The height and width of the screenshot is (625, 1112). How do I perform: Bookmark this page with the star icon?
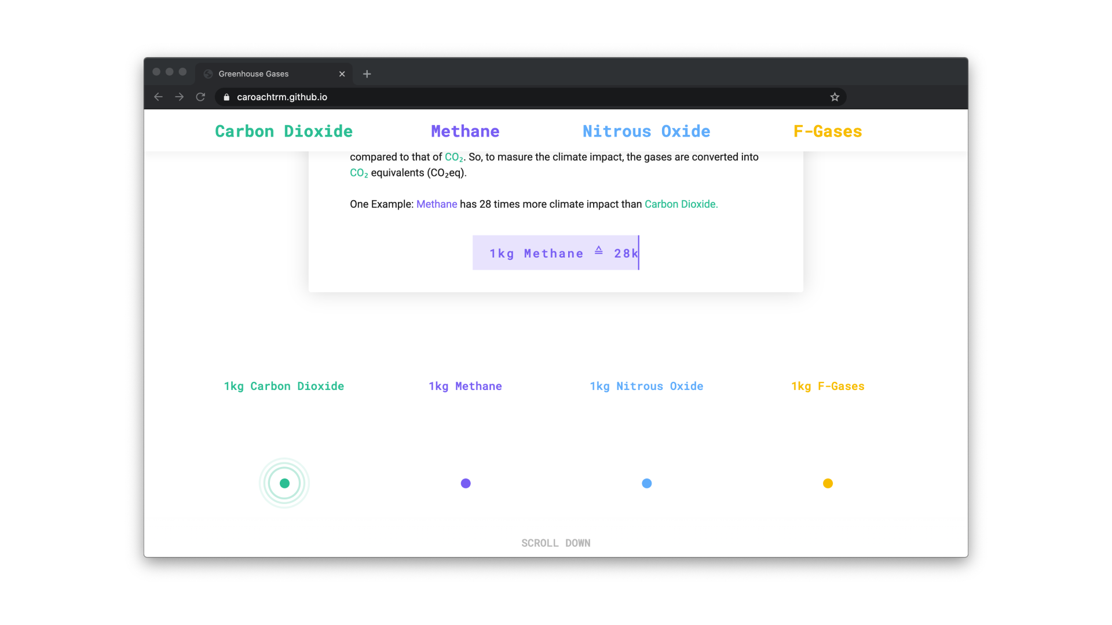click(x=835, y=97)
